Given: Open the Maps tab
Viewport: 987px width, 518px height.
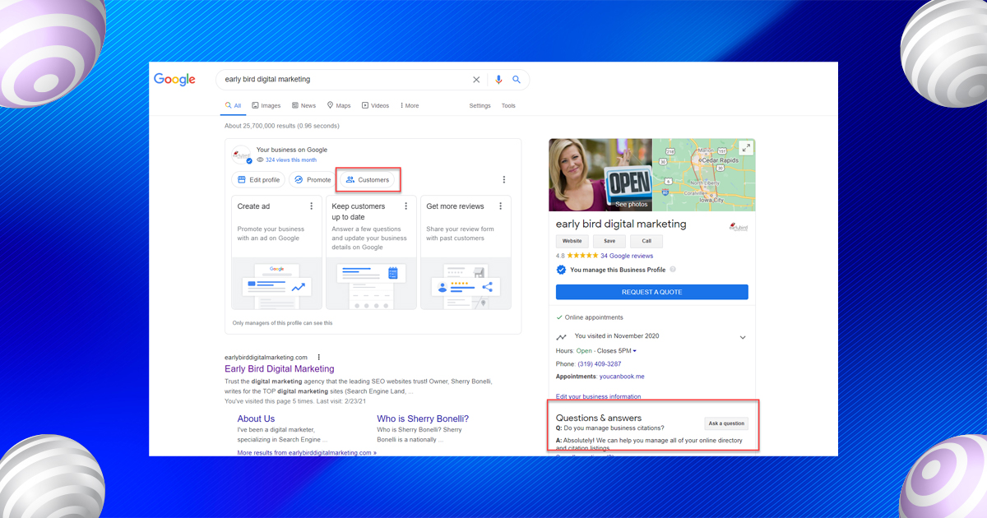Looking at the screenshot, I should pos(339,106).
